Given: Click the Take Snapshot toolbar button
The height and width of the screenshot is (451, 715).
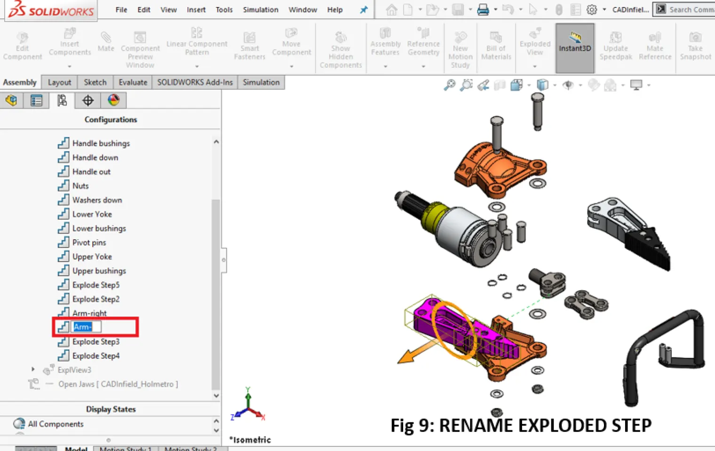Looking at the screenshot, I should pos(695,47).
